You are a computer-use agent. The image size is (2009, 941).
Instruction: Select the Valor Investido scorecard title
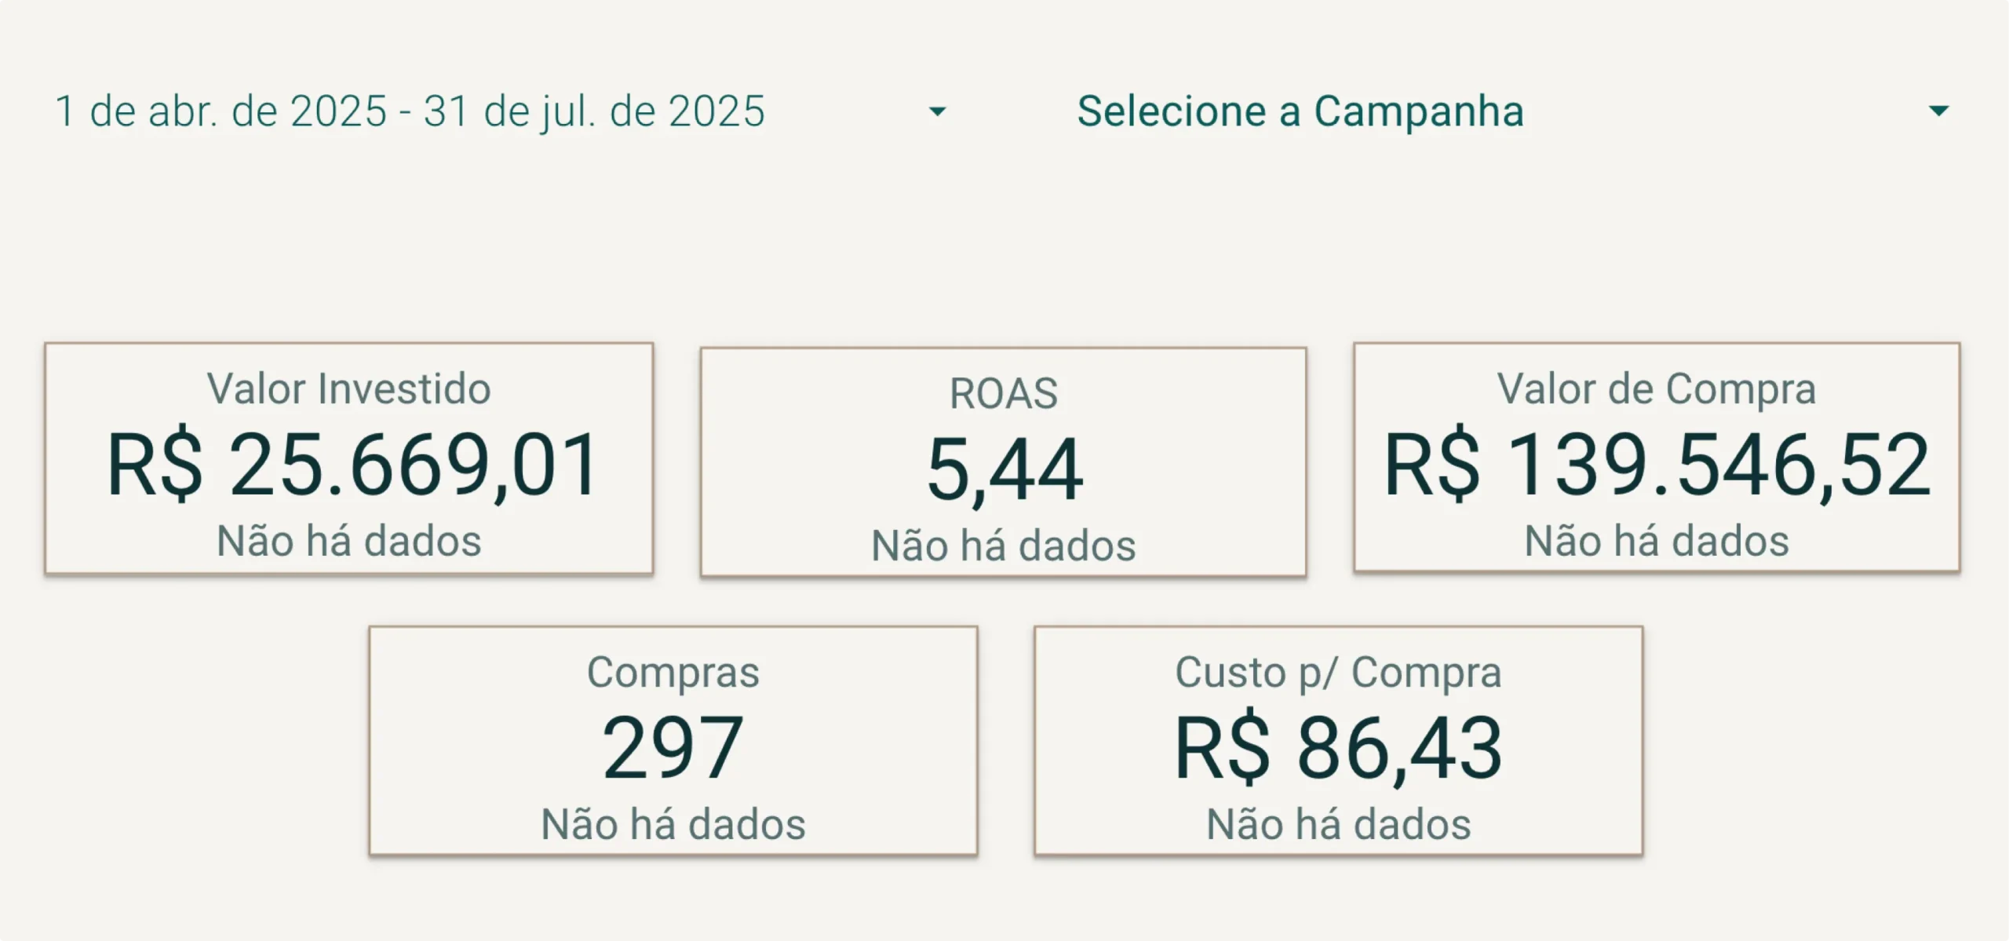coord(348,388)
